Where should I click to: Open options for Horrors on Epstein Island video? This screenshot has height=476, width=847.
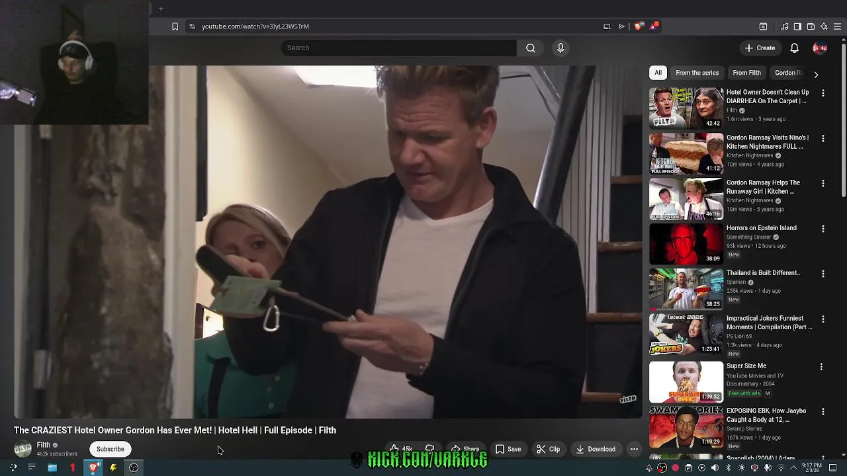click(x=823, y=229)
